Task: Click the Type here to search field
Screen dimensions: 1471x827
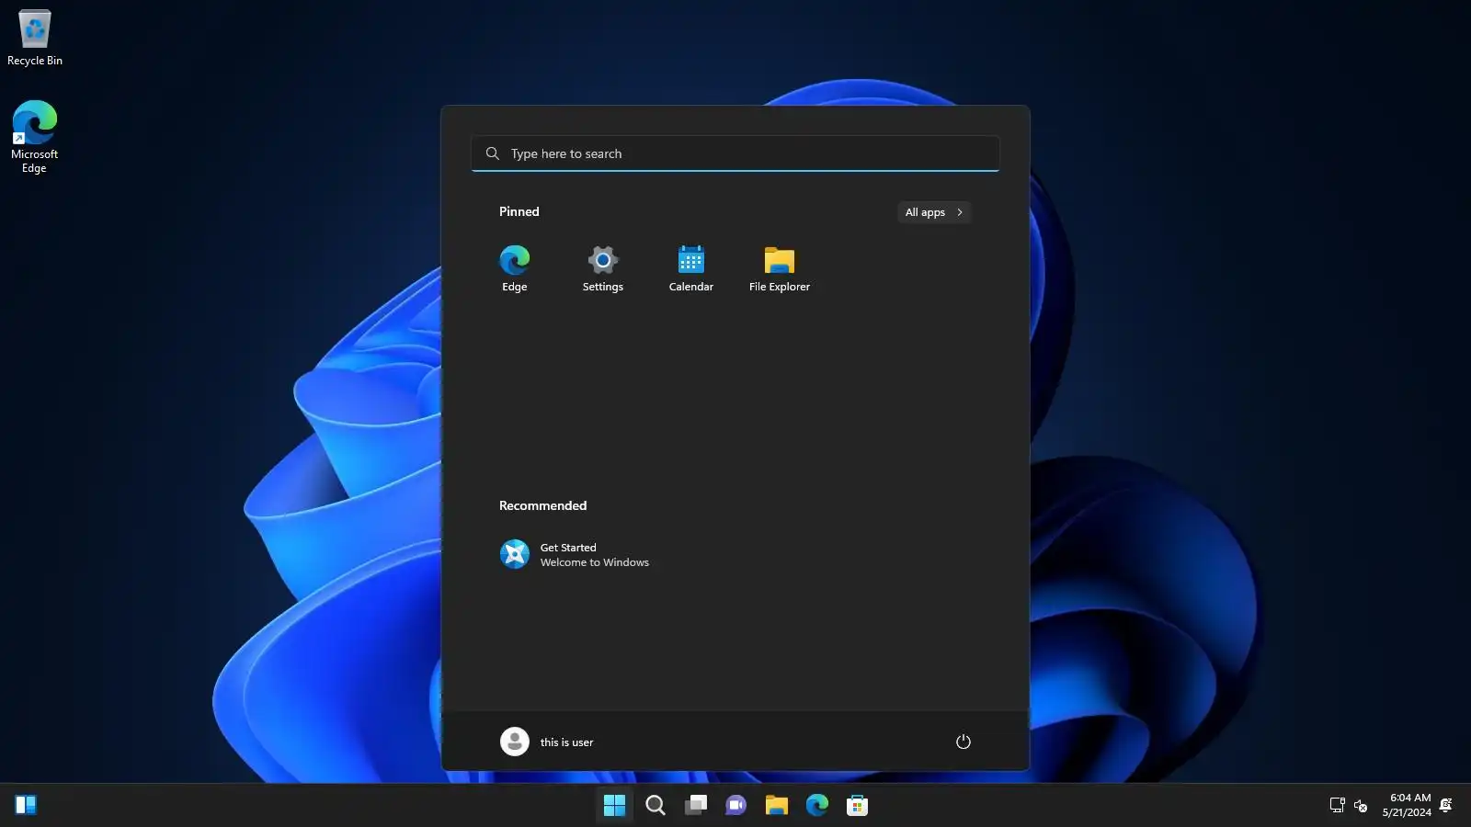Action: pyautogui.click(x=735, y=153)
